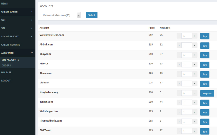Image resolution: width=217 pixels, height=135 pixels.
Task: Decrease quantity for Chase.com row
Action: pyautogui.click(x=179, y=74)
